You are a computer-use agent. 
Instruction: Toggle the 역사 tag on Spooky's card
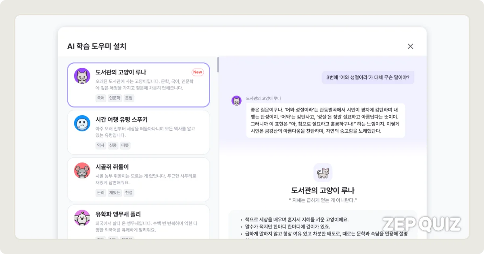tap(100, 146)
